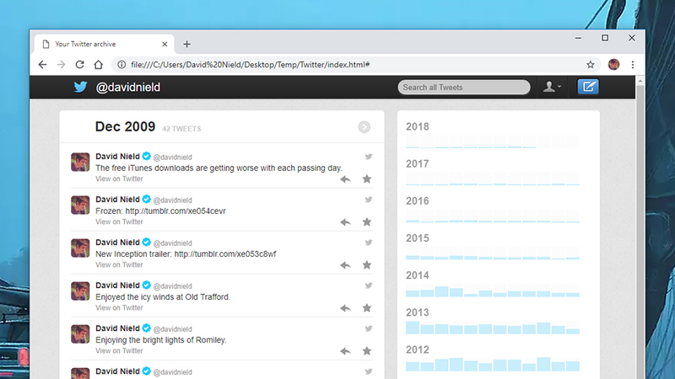Open View on Twitter for Inception tweet
675x379 pixels.
pos(119,264)
